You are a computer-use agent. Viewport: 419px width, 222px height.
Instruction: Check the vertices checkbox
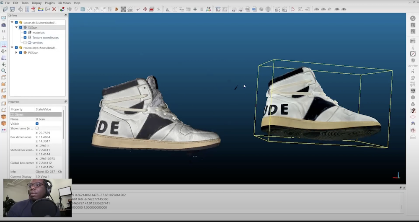point(25,43)
